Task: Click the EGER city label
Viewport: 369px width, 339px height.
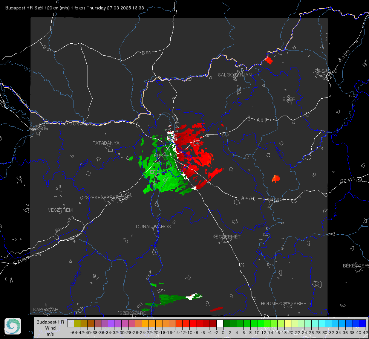Action: pyautogui.click(x=289, y=99)
